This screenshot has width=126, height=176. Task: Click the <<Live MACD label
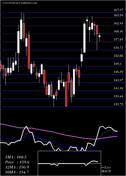tap(106, 169)
